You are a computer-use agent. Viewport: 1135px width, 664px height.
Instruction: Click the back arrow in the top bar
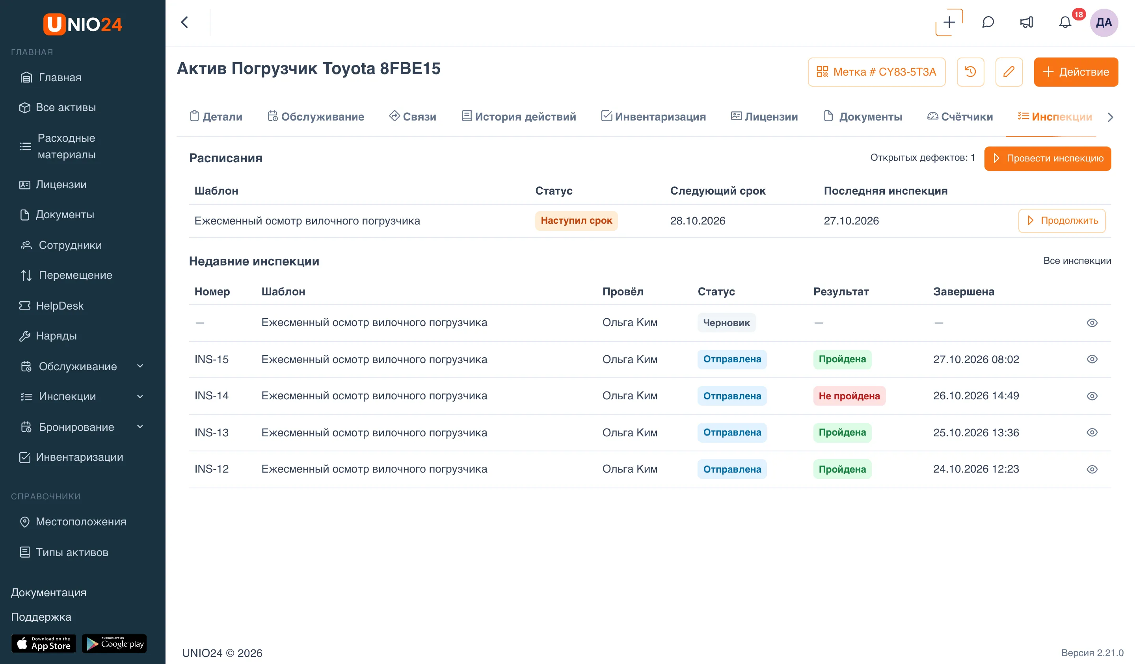point(184,22)
